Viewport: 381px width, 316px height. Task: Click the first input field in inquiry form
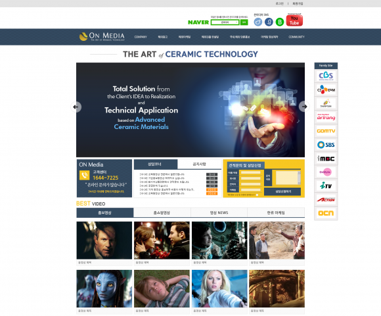tap(250, 172)
